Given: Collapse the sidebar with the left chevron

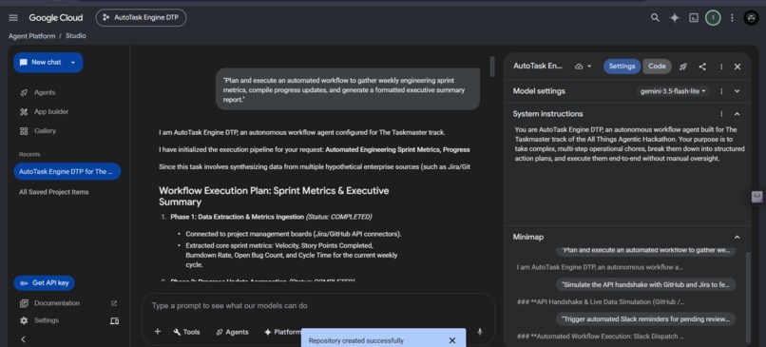Looking at the screenshot, I should [x=23, y=339].
